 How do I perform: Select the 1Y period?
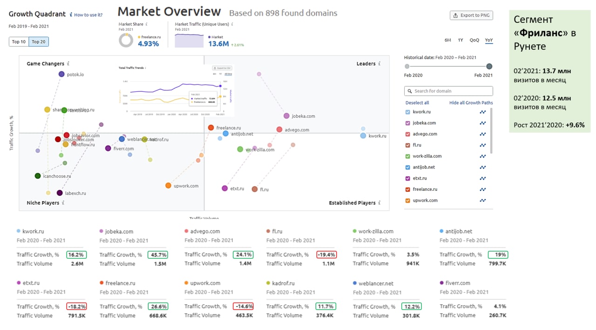[461, 40]
